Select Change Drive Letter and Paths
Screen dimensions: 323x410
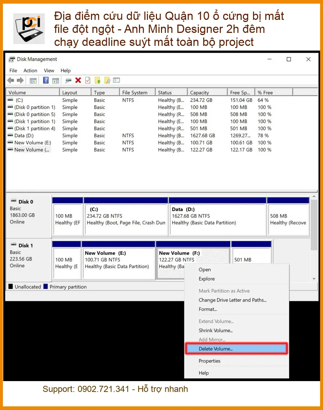click(236, 300)
